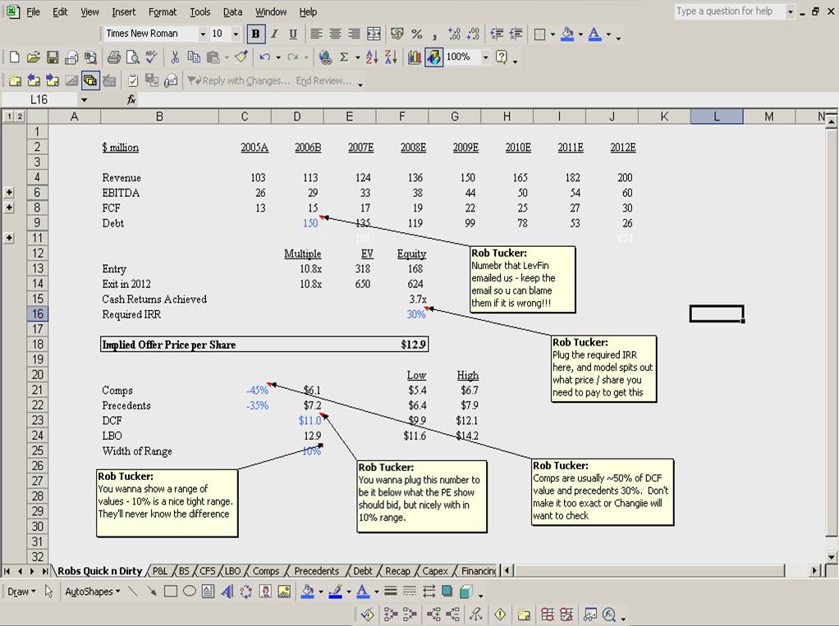Open the Draw menu button
Screen dimensions: 839x626
(21, 592)
